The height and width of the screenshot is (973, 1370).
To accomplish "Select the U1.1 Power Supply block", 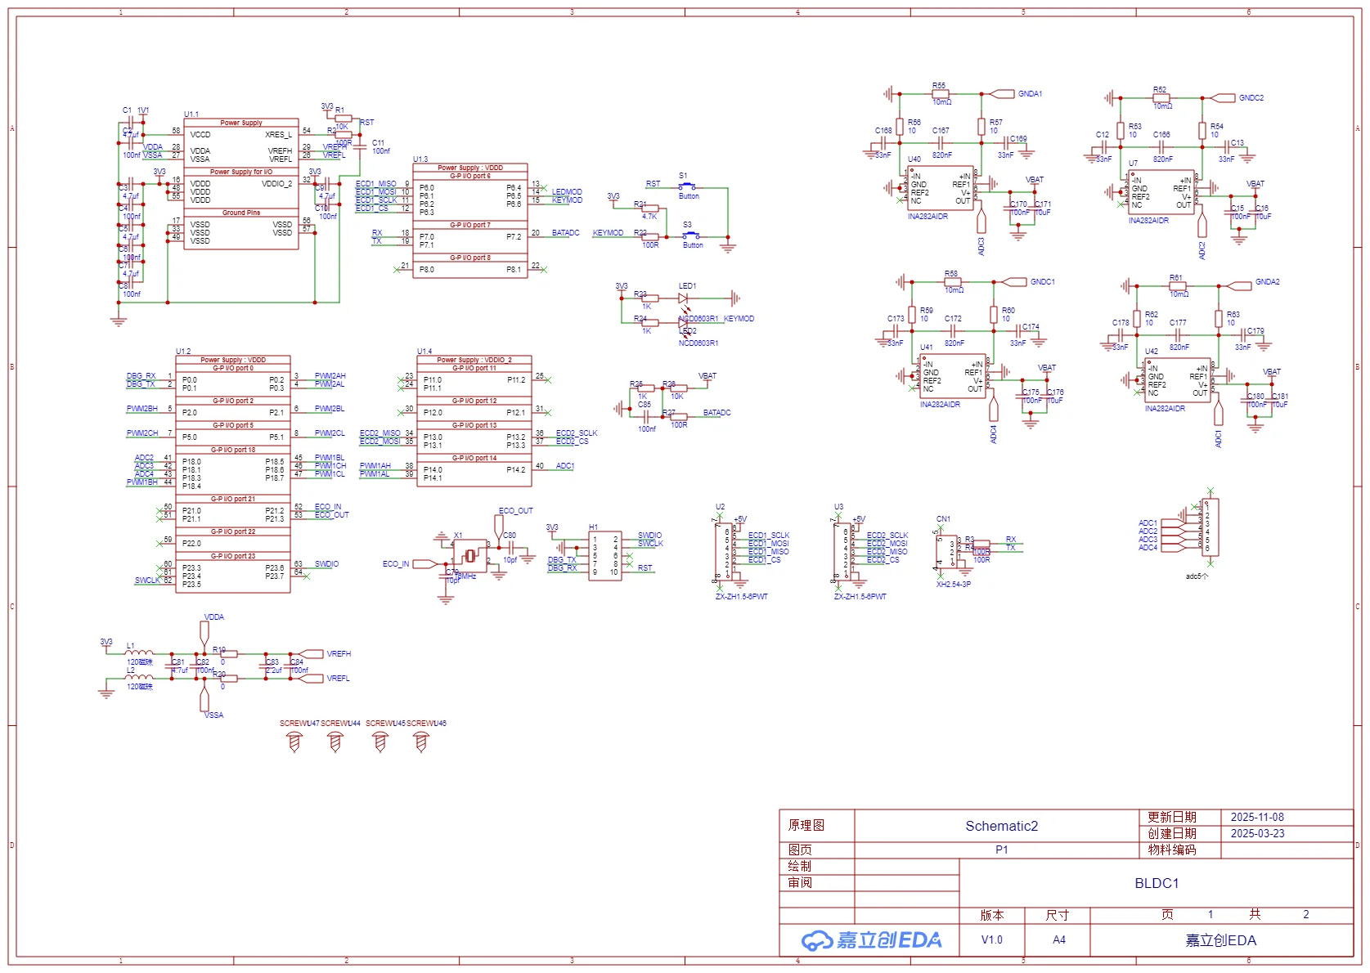I will [240, 184].
